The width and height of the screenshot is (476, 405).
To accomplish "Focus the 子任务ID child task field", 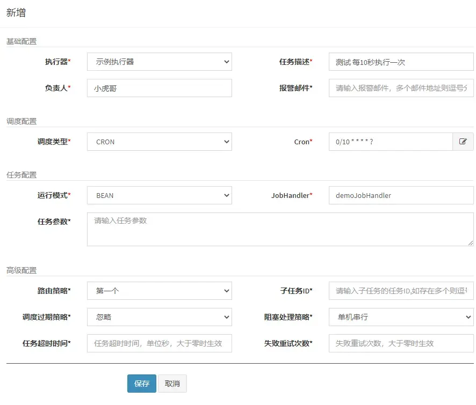I will tap(400, 290).
